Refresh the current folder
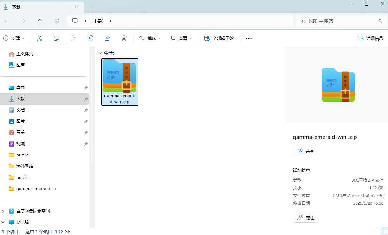The image size is (388, 235). [x=57, y=21]
